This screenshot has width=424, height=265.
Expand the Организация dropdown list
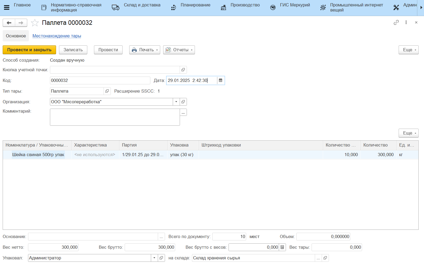click(x=176, y=102)
